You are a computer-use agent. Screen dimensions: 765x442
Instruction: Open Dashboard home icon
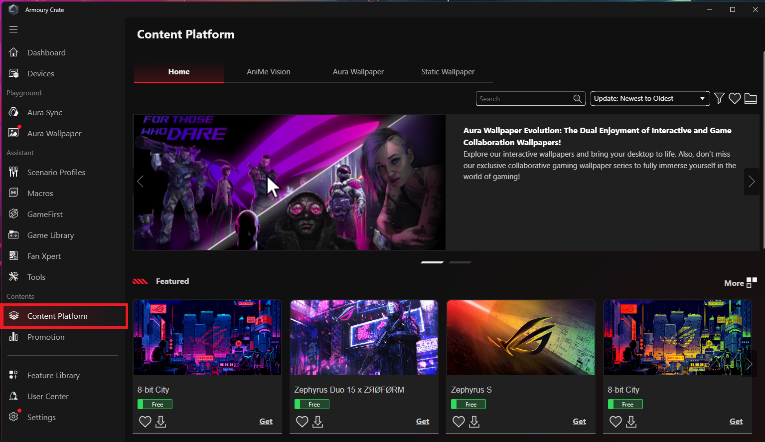(x=13, y=52)
